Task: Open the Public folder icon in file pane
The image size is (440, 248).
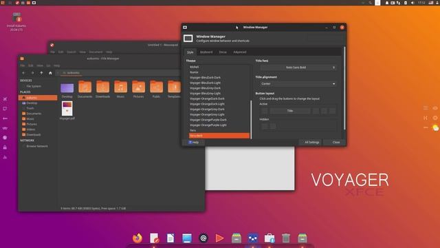Action: (156, 87)
